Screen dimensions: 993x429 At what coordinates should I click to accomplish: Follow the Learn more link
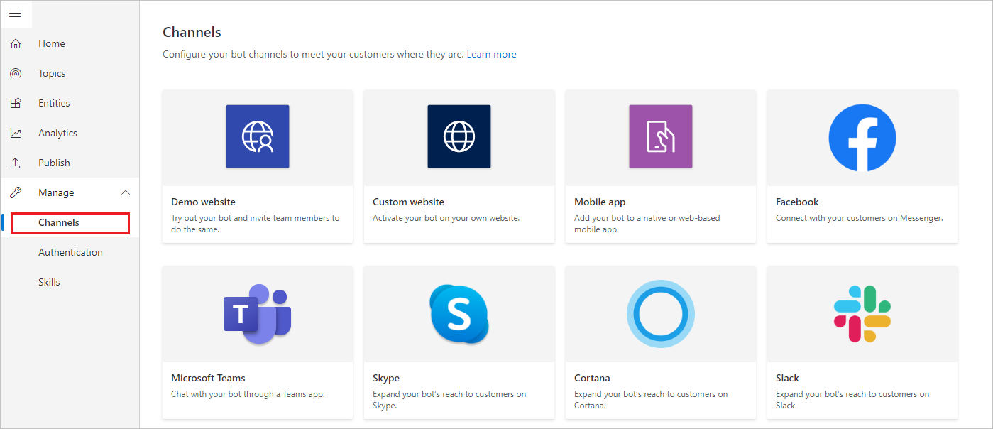(x=491, y=54)
